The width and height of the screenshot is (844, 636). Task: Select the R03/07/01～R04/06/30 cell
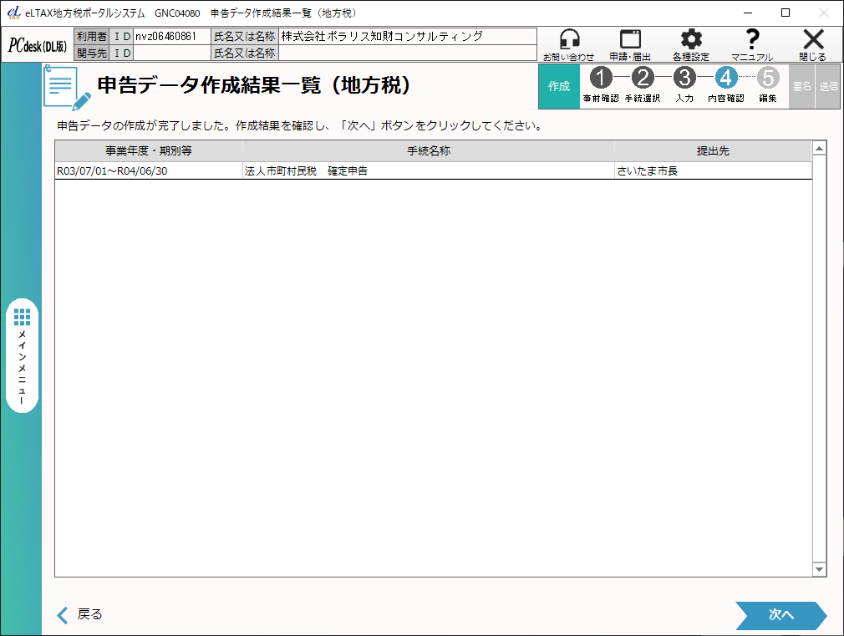tap(149, 170)
